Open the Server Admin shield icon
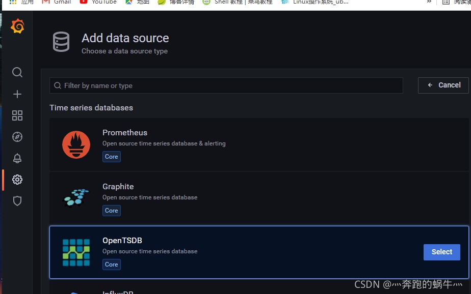Screen dimensions: 471x294 coord(17,201)
